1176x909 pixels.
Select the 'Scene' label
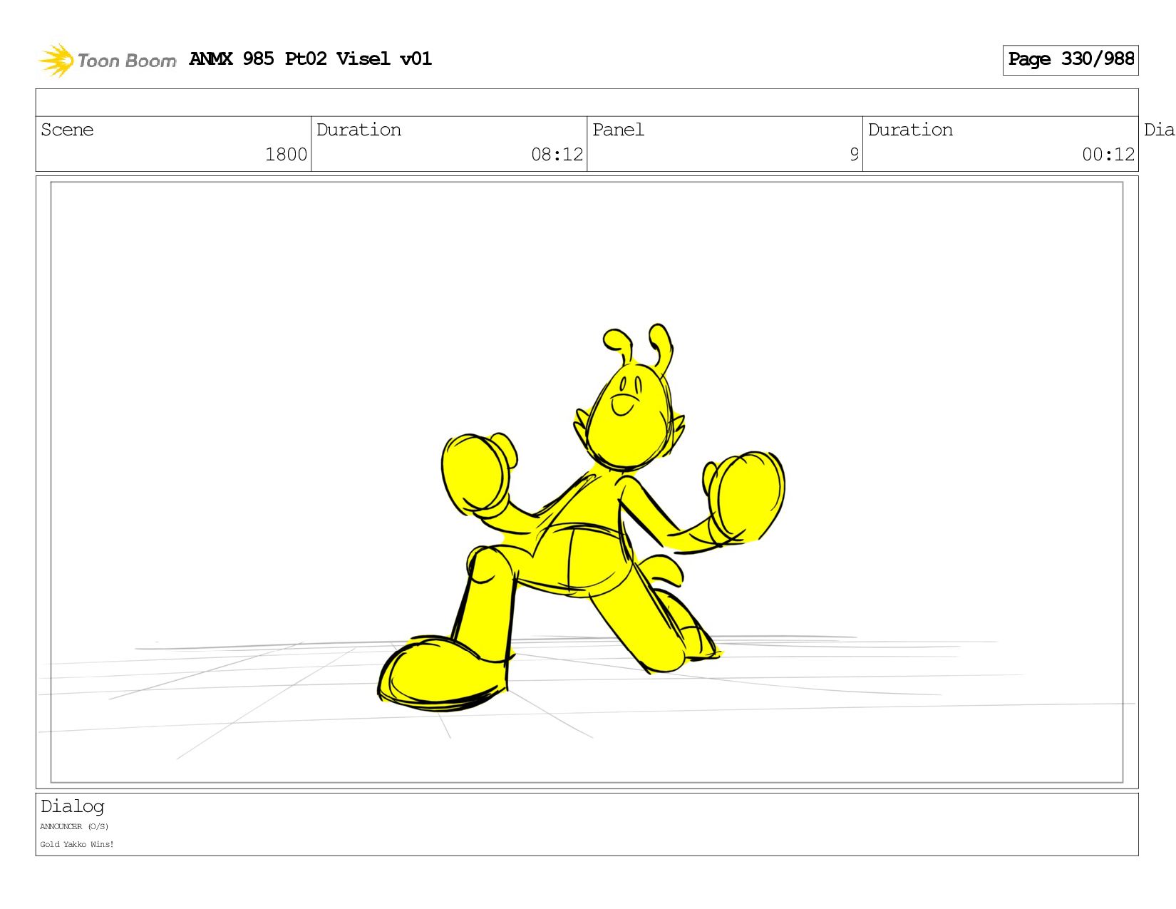tap(67, 130)
